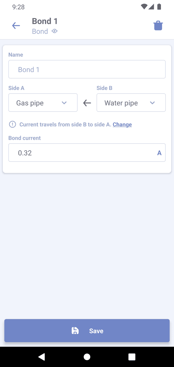Tap the info circle icon

(x=13, y=124)
